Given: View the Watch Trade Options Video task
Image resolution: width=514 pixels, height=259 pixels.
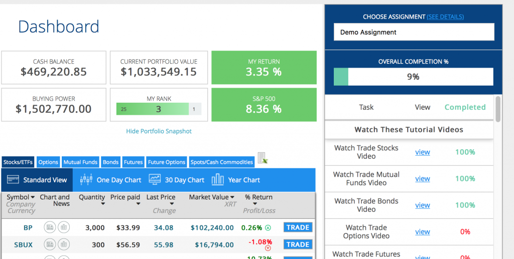Looking at the screenshot, I should [x=422, y=231].
